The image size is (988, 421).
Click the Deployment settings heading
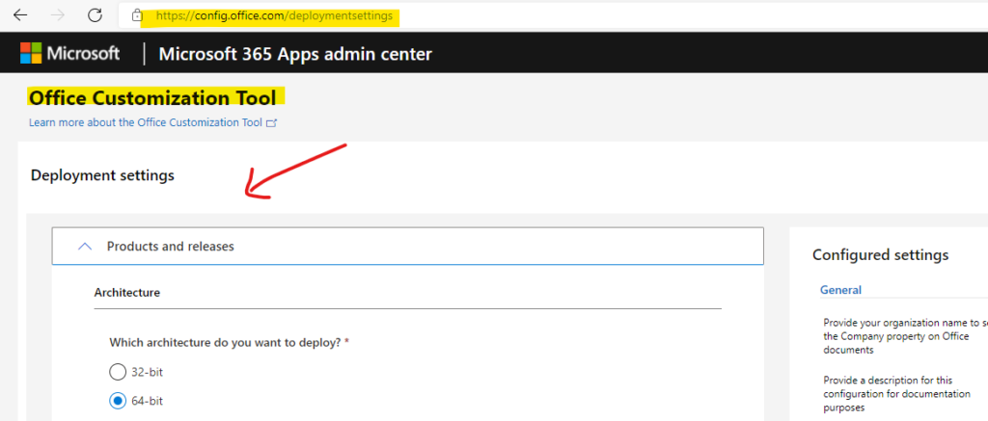[102, 175]
